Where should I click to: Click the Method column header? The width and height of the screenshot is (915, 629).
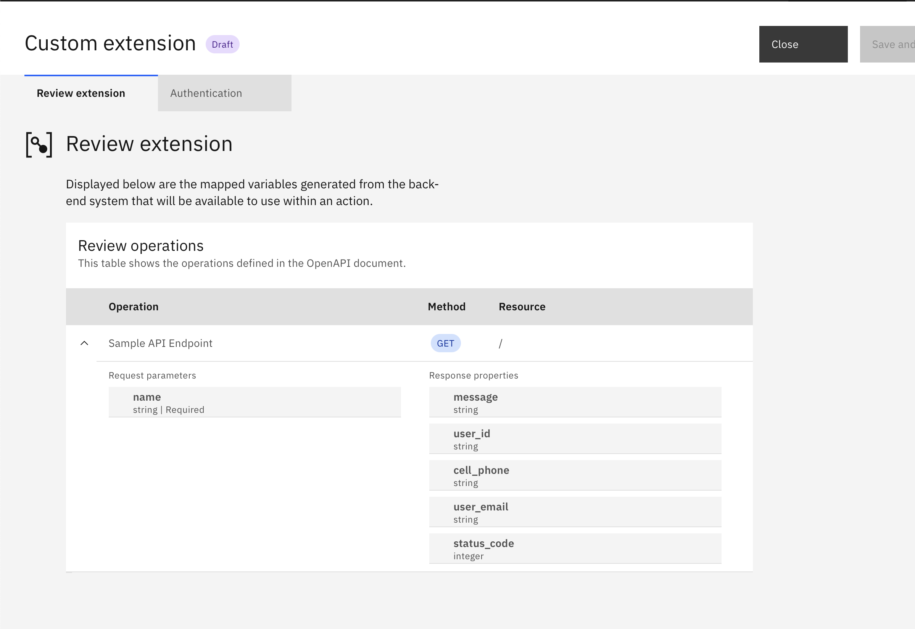[446, 306]
